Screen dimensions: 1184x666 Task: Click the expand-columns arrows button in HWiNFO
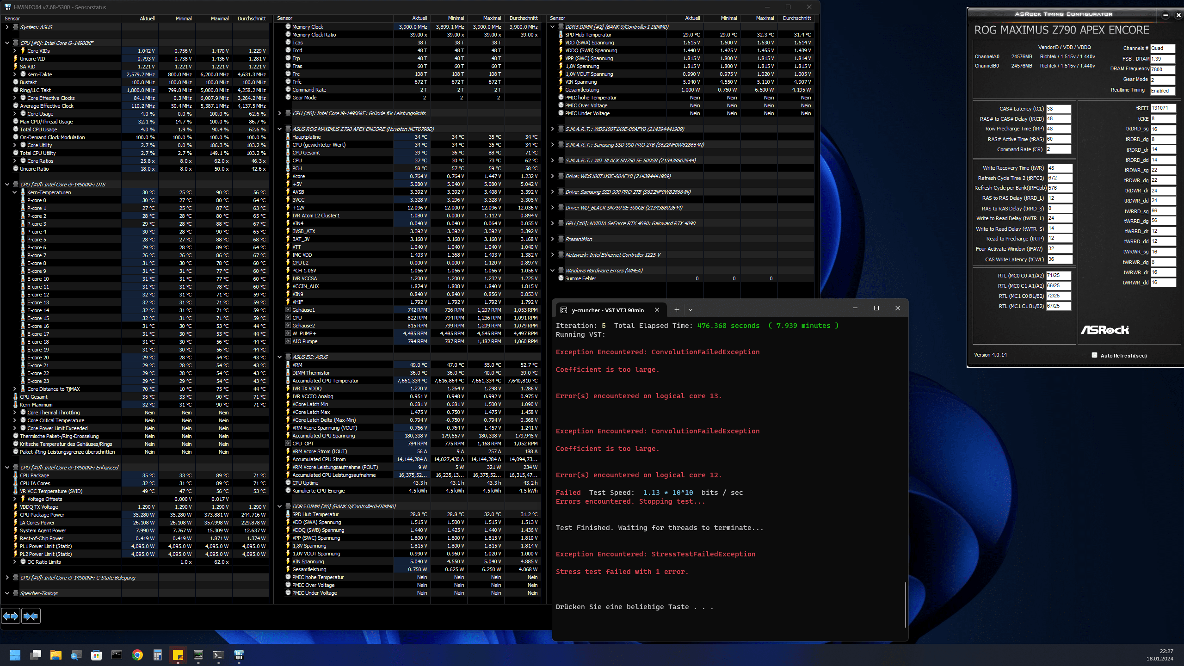[x=11, y=616]
